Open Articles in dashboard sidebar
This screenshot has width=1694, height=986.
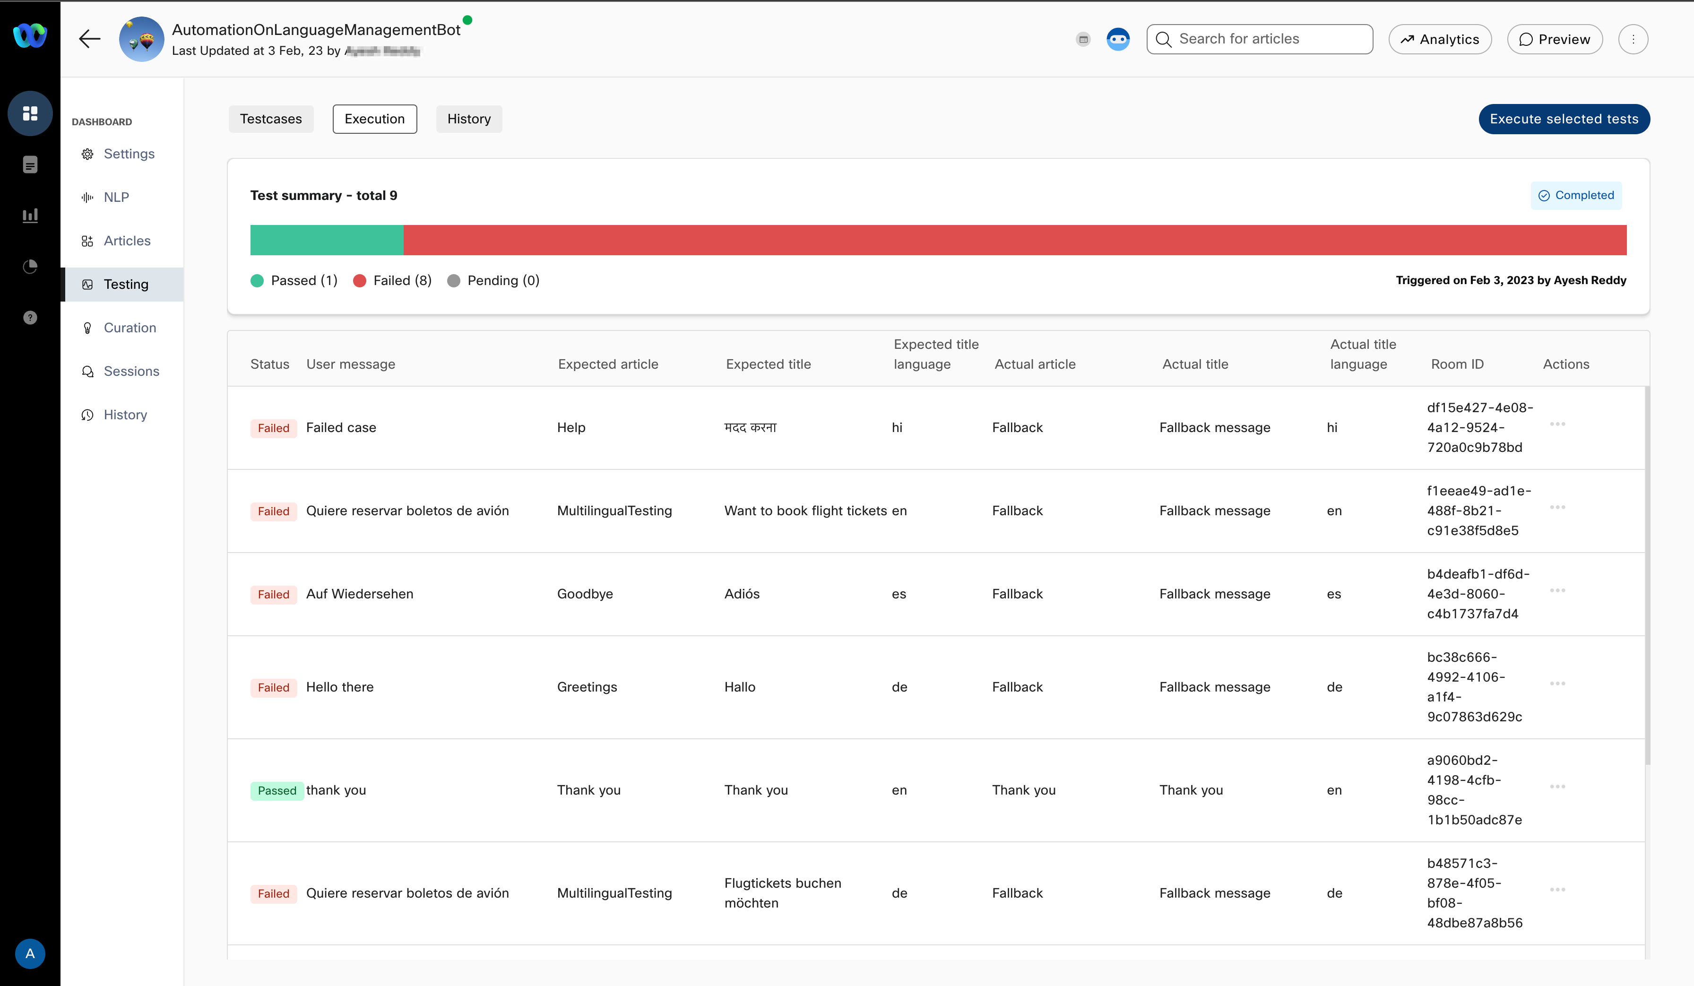[121, 241]
